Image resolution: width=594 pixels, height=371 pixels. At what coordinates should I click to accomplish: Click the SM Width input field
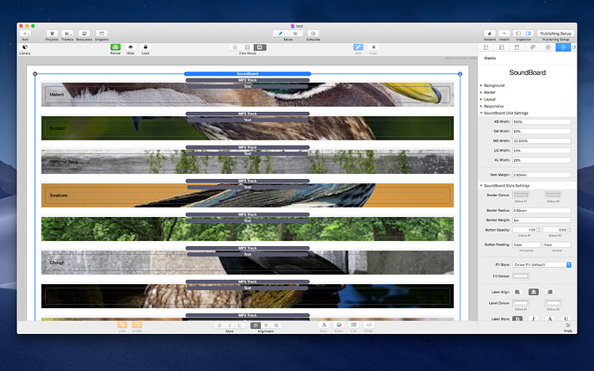click(x=541, y=131)
